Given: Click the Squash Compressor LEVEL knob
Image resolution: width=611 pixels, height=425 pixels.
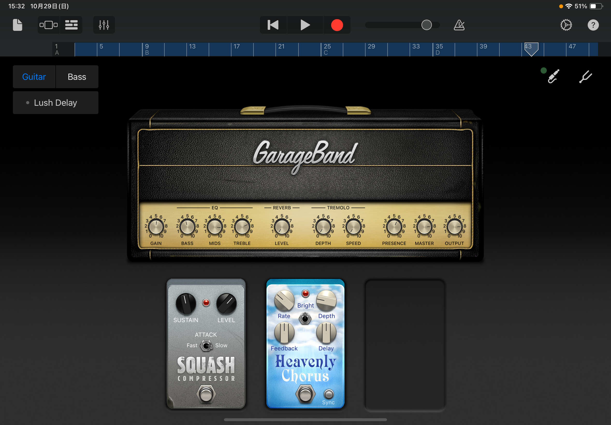Looking at the screenshot, I should point(226,304).
